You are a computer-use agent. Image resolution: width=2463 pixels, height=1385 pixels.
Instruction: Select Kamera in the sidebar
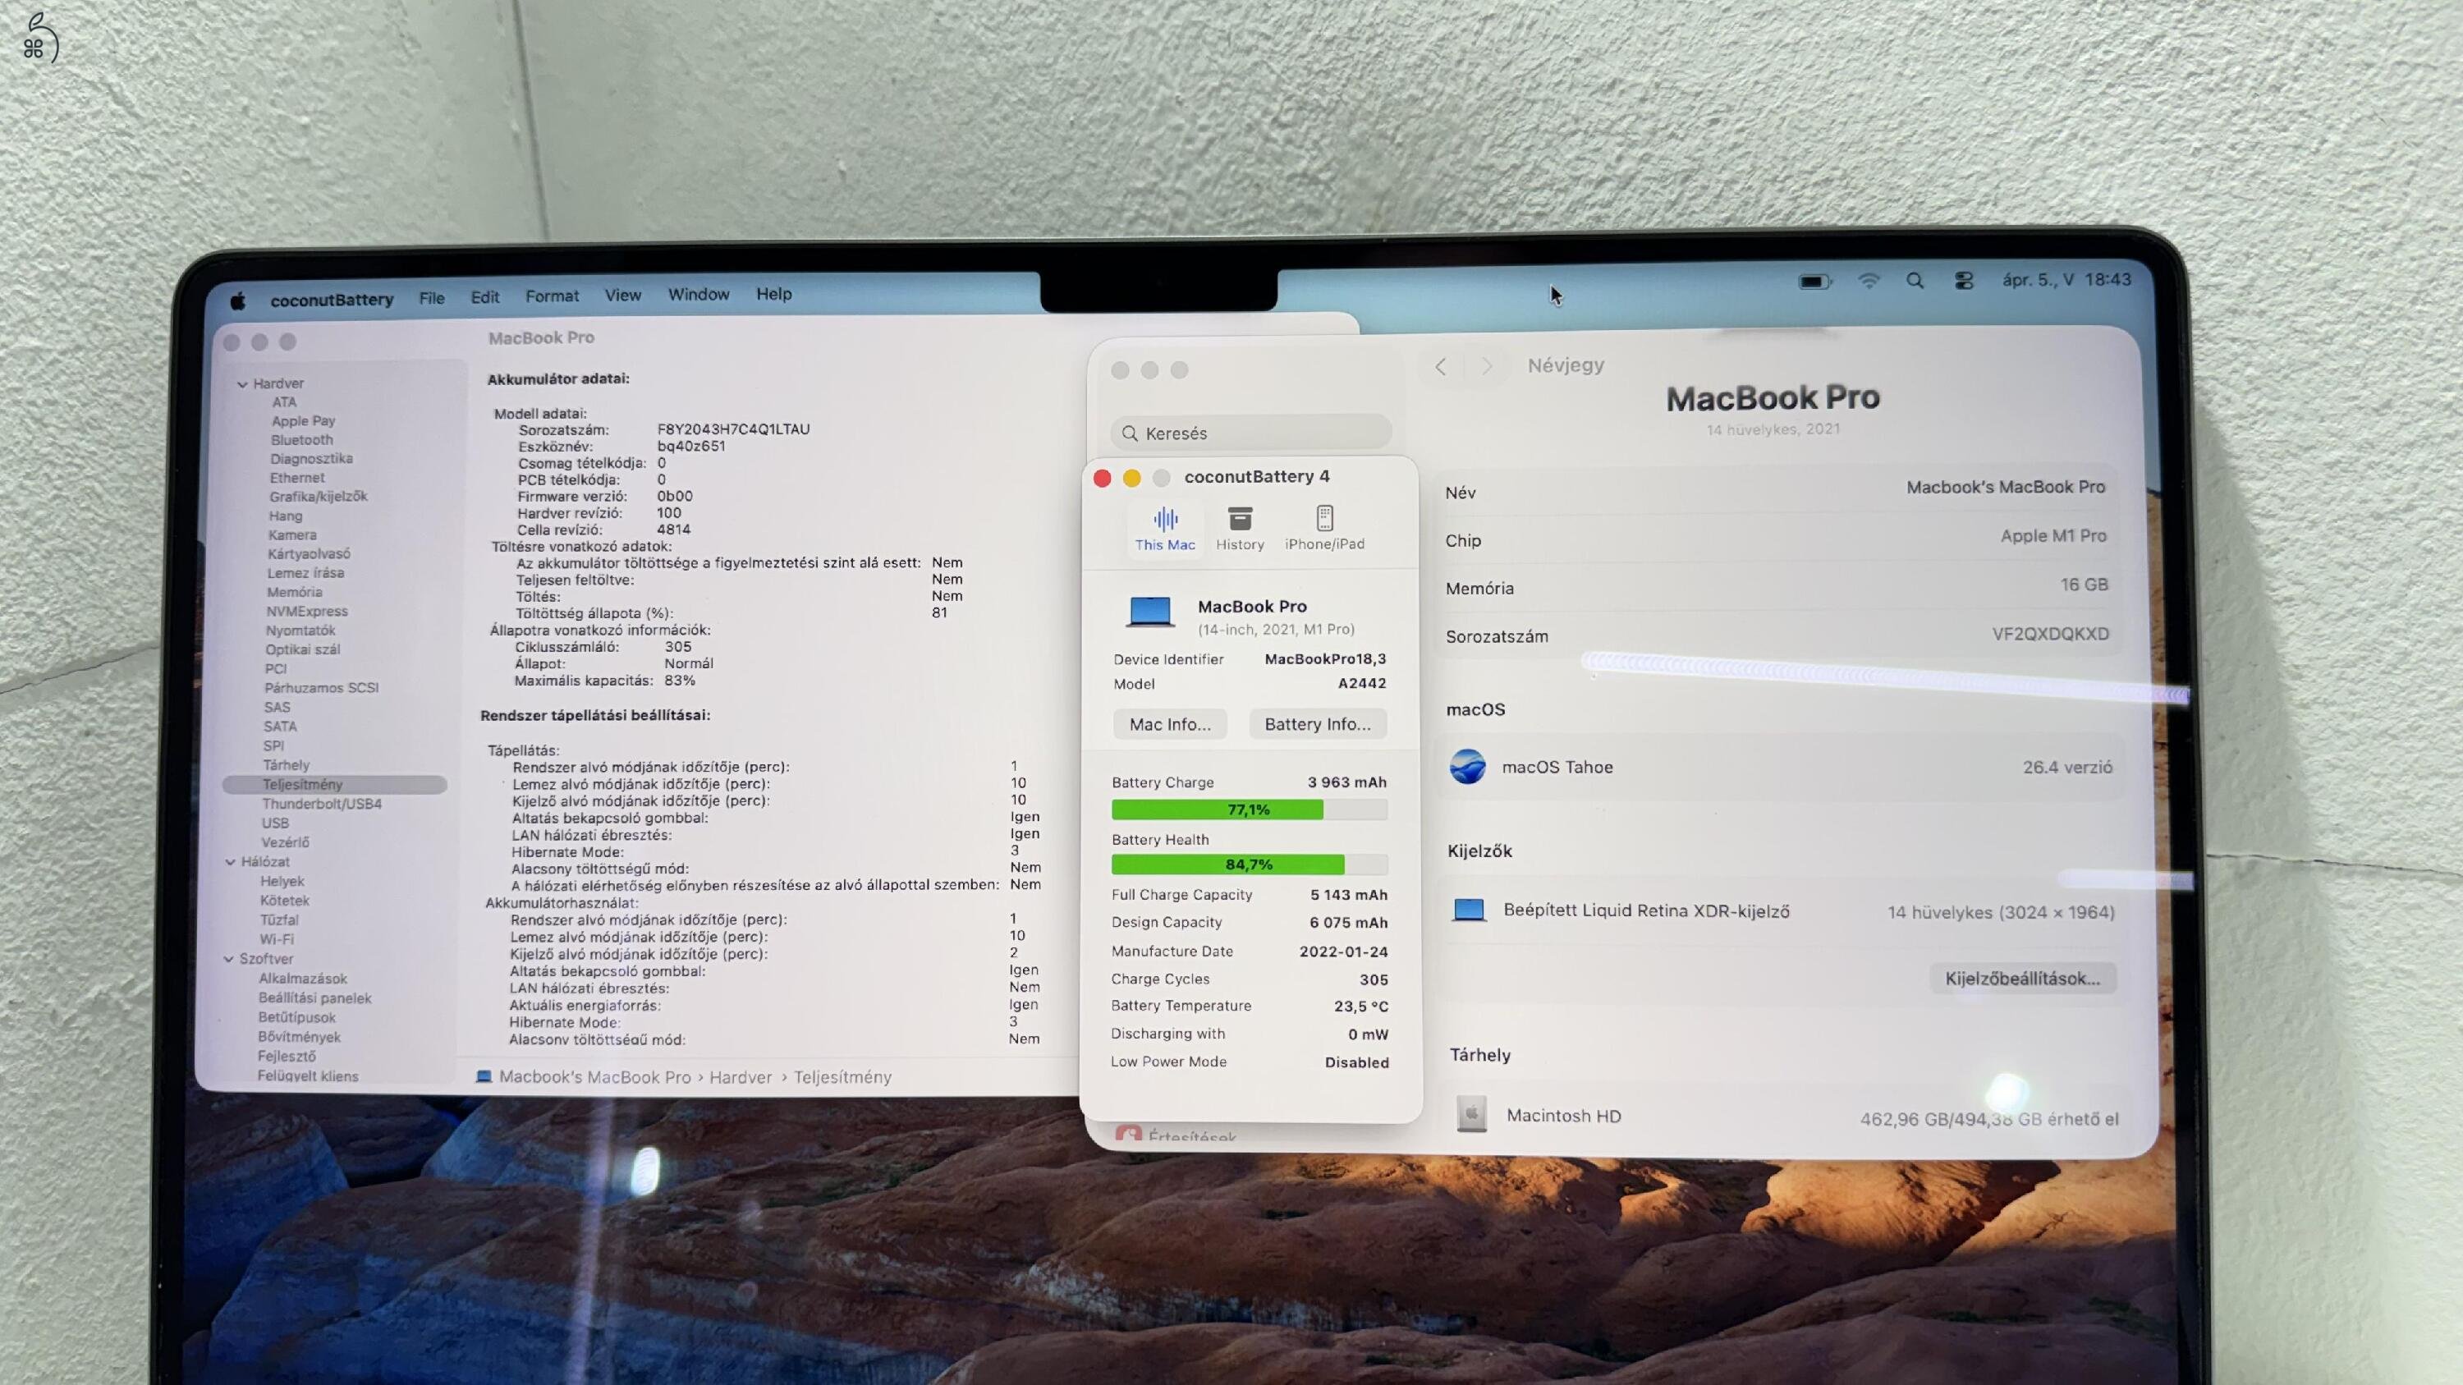pyautogui.click(x=291, y=535)
